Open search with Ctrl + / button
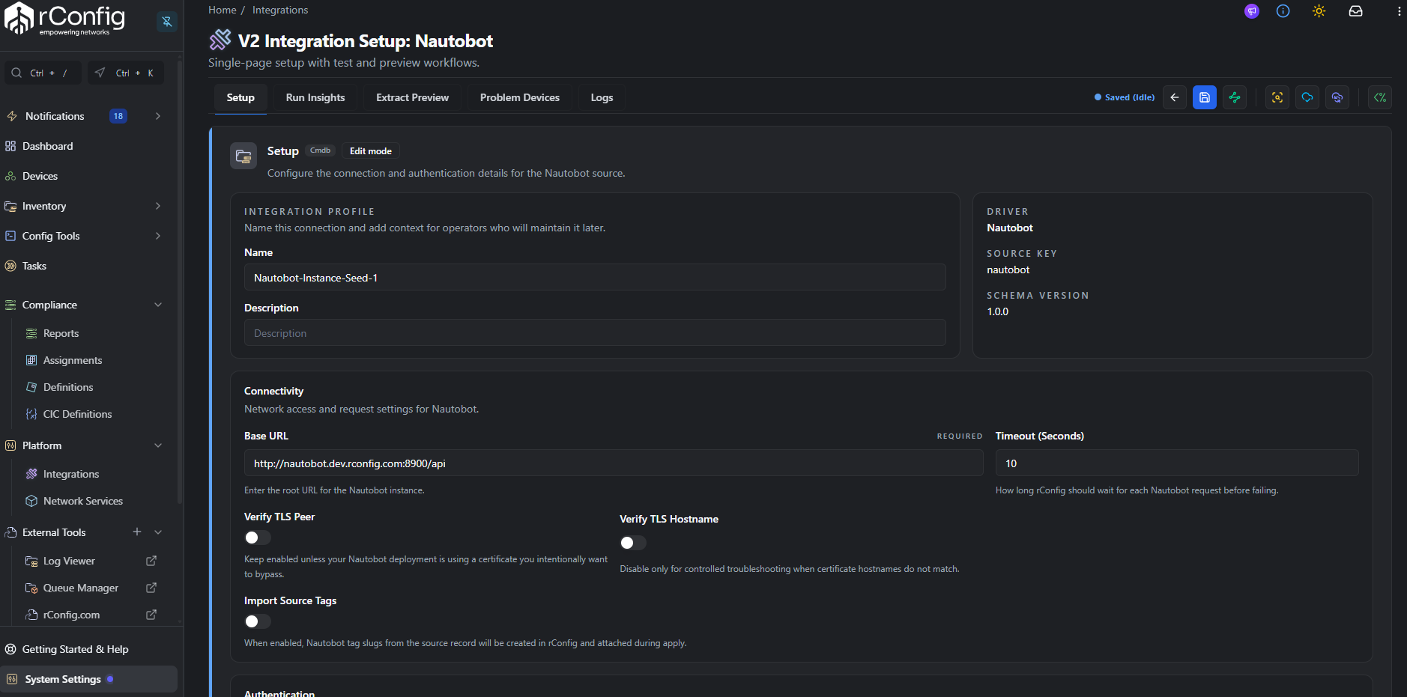This screenshot has width=1407, height=697. (x=43, y=73)
